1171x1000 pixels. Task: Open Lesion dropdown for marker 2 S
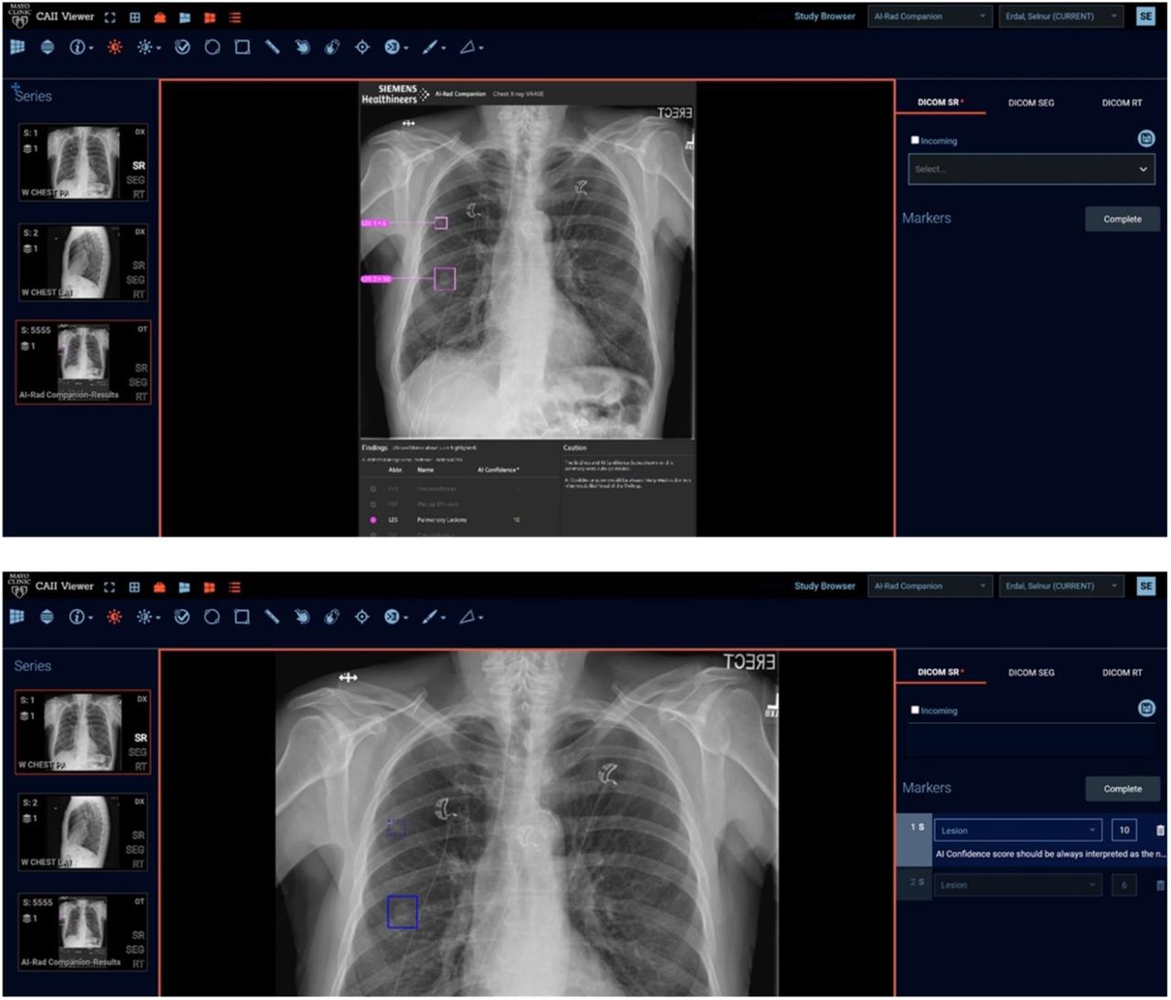click(1017, 885)
